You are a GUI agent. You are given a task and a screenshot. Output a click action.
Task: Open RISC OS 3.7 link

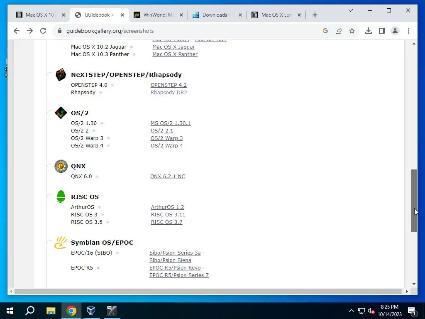(167, 222)
